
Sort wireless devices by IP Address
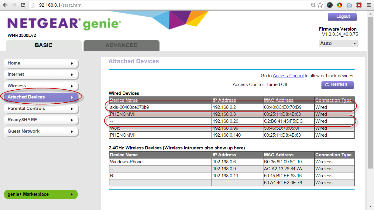(x=225, y=155)
